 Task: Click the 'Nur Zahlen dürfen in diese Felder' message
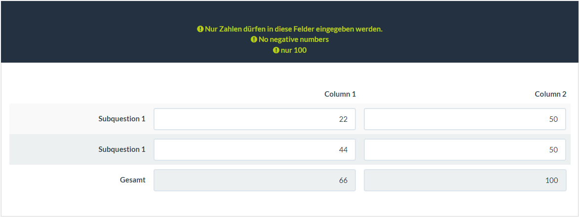(293, 29)
